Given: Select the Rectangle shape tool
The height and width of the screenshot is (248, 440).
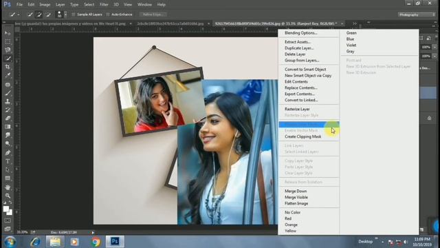Looking at the screenshot, I should pos(8,178).
